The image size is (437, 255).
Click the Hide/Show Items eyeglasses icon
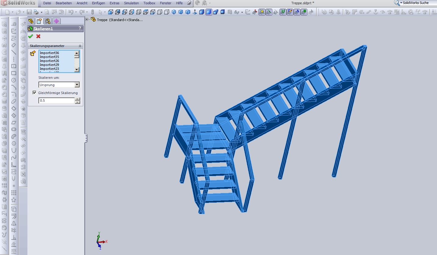pyautogui.click(x=236, y=12)
